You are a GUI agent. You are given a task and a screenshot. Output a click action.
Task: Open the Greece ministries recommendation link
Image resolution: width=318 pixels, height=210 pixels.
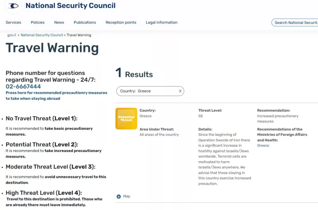(263, 146)
